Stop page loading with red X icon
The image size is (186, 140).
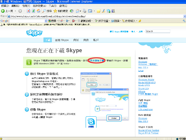click(28, 11)
